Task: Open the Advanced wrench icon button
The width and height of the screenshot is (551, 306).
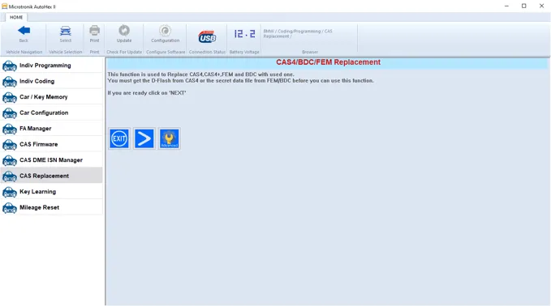Action: pos(170,138)
